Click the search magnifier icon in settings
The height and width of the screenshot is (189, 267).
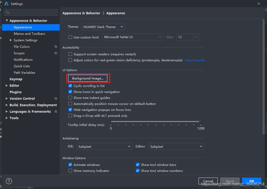tap(8, 12)
